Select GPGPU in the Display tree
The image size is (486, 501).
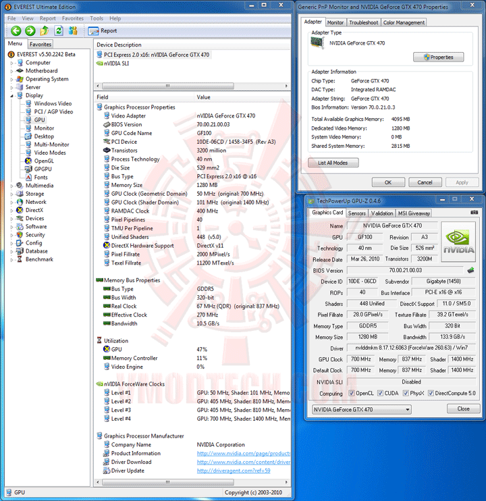(x=38, y=169)
